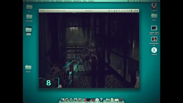The height and width of the screenshot is (103, 183).
Task: Click the Parallels settings gear icon
Action: (x=132, y=11)
